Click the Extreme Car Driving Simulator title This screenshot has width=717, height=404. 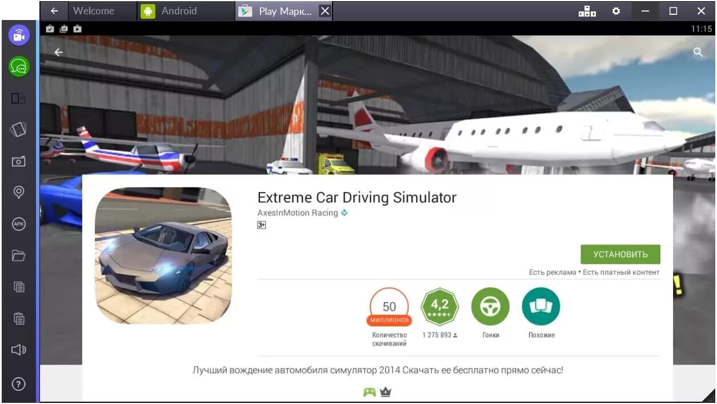[x=357, y=198]
